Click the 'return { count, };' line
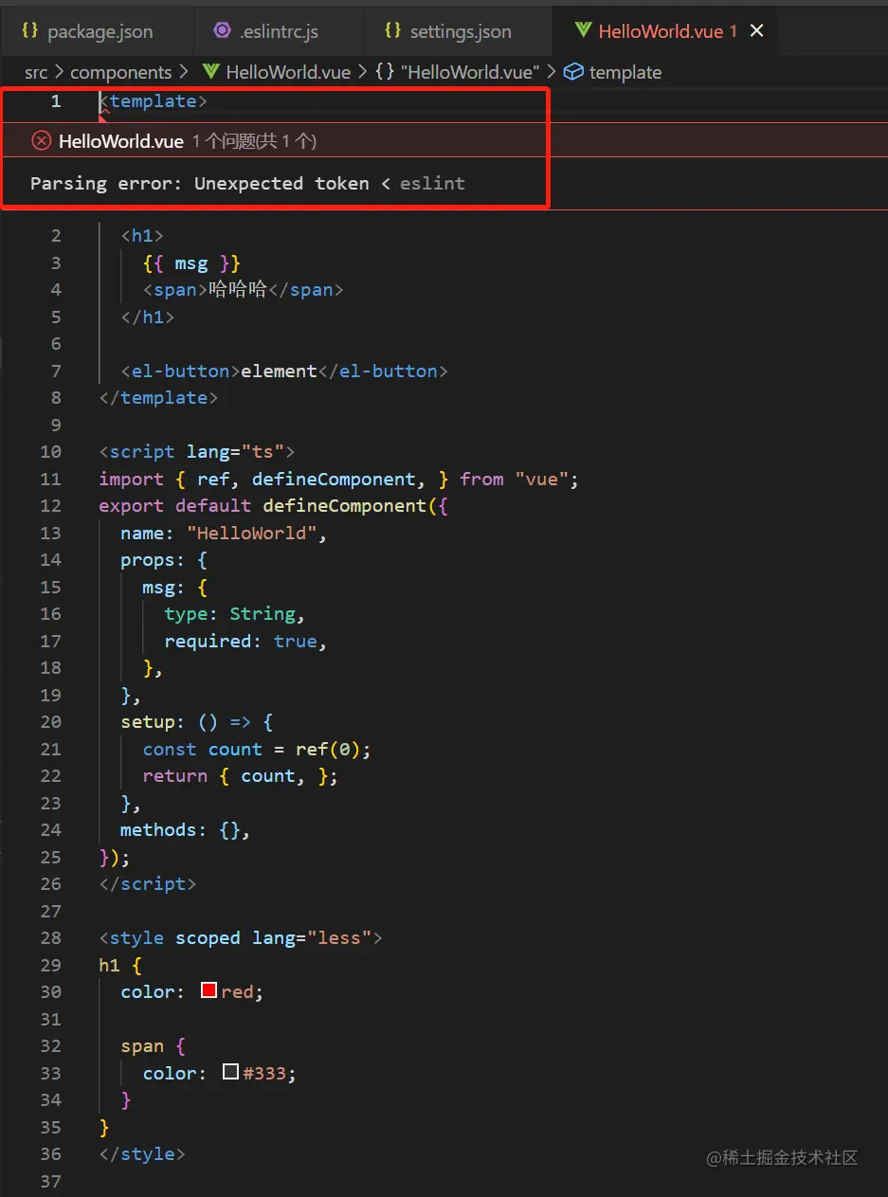Image resolution: width=888 pixels, height=1197 pixels. 241,775
